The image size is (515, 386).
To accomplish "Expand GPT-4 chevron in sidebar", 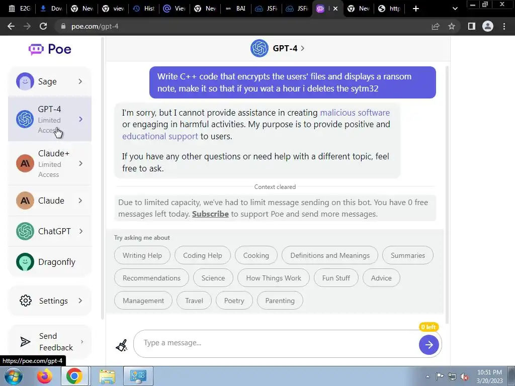I will point(81,119).
